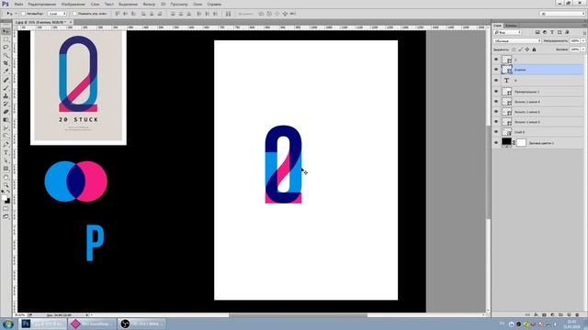588x330 pixels.
Task: Create new layer icon in Layers panel
Action: 569,315
